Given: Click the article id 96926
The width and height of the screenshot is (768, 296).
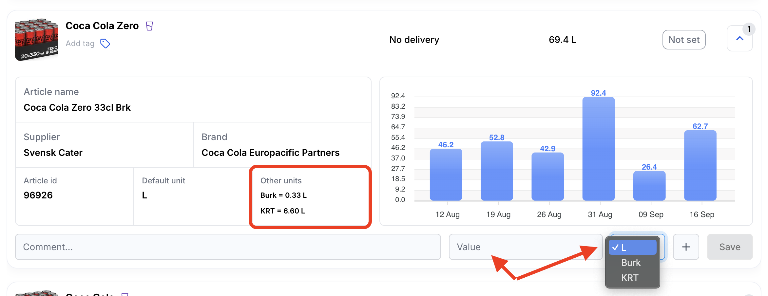Looking at the screenshot, I should coord(38,195).
